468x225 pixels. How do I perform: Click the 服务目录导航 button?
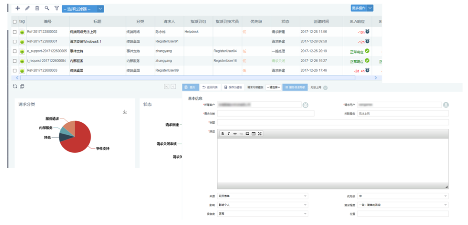tap(294, 88)
